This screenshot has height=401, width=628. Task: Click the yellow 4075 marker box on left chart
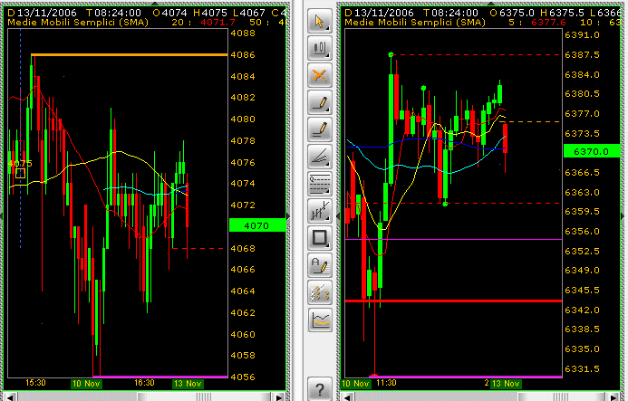(x=21, y=173)
